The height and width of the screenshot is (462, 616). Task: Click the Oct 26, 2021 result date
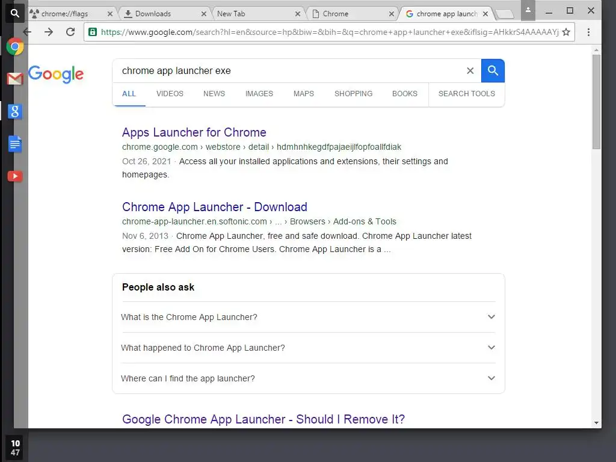tap(147, 161)
